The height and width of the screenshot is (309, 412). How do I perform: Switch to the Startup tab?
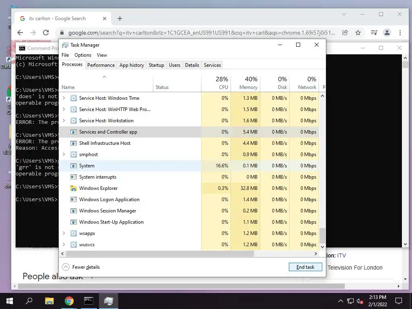[157, 65]
